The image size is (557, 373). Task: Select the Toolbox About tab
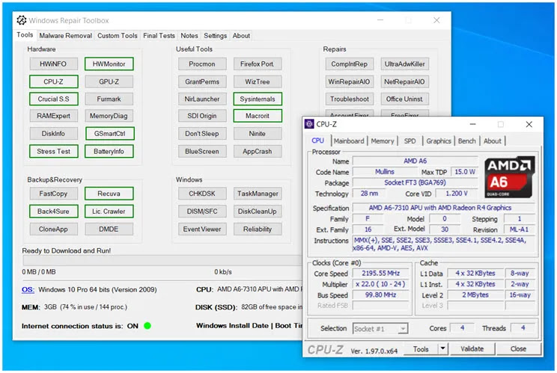241,35
